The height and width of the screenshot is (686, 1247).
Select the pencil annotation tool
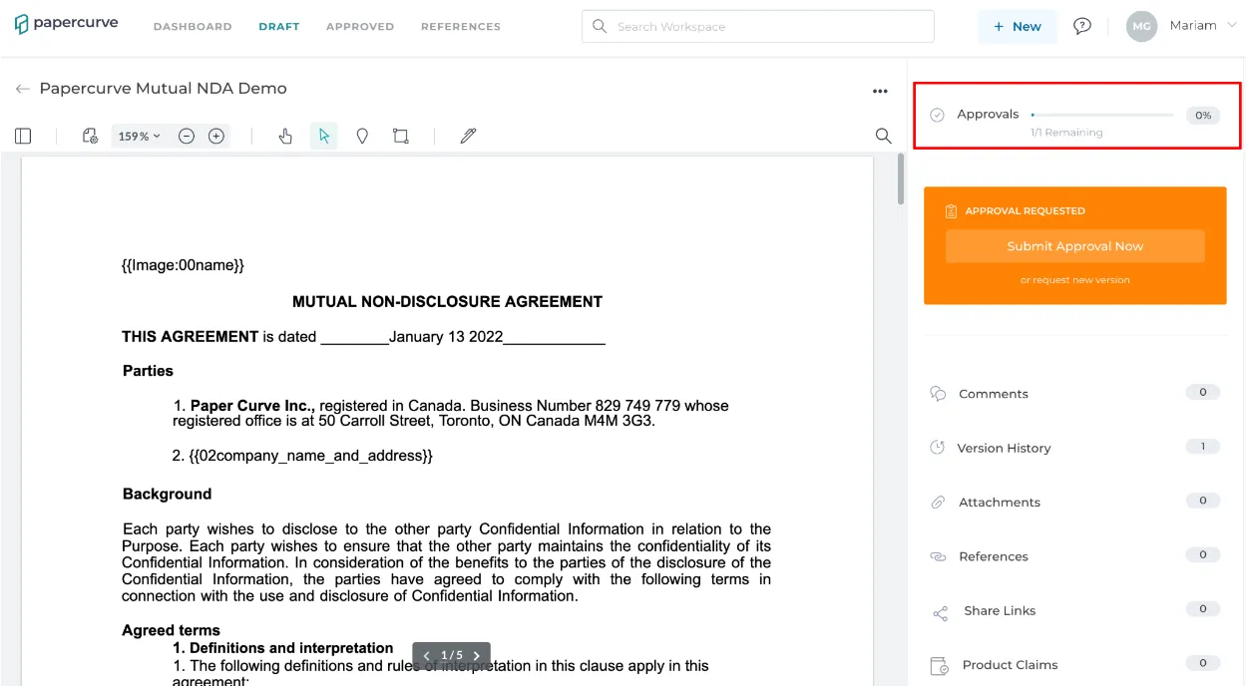(x=468, y=136)
